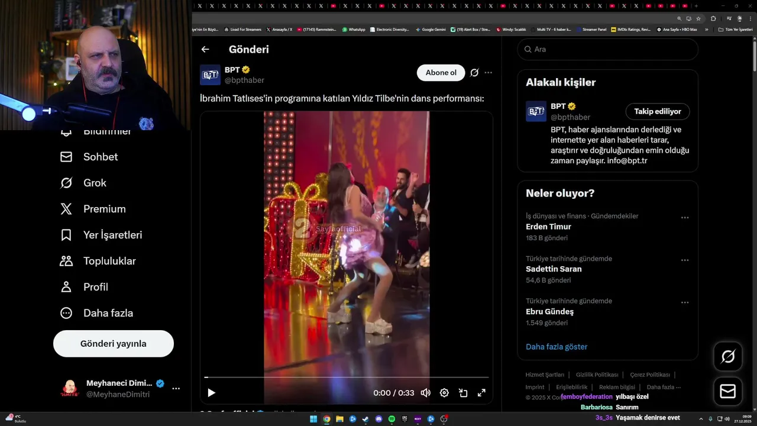The width and height of the screenshot is (757, 426).
Task: Mute the video sound
Action: pos(425,393)
